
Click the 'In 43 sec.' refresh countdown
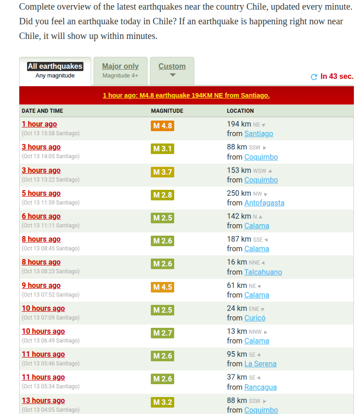pos(337,77)
